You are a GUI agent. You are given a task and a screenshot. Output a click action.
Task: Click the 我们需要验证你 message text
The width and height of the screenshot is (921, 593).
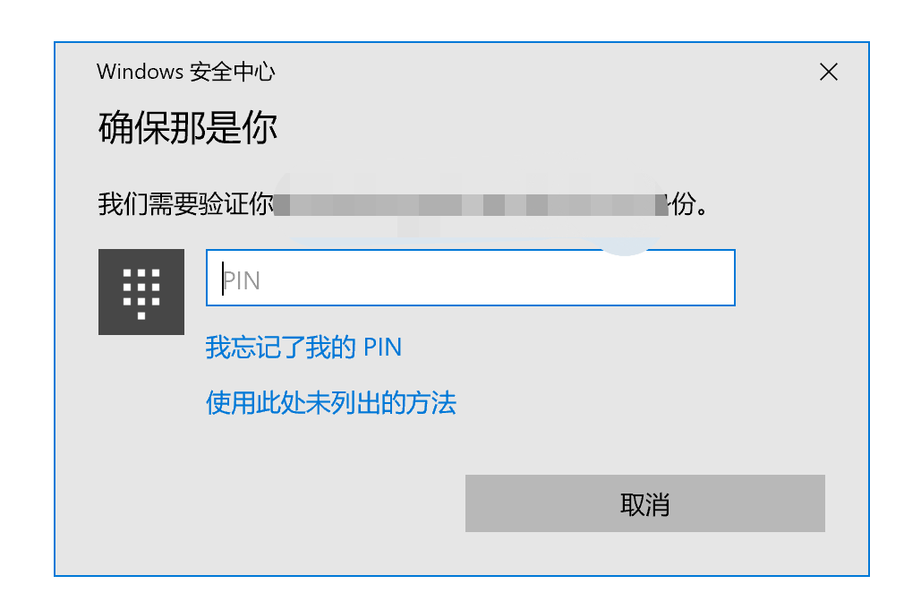pos(185,204)
